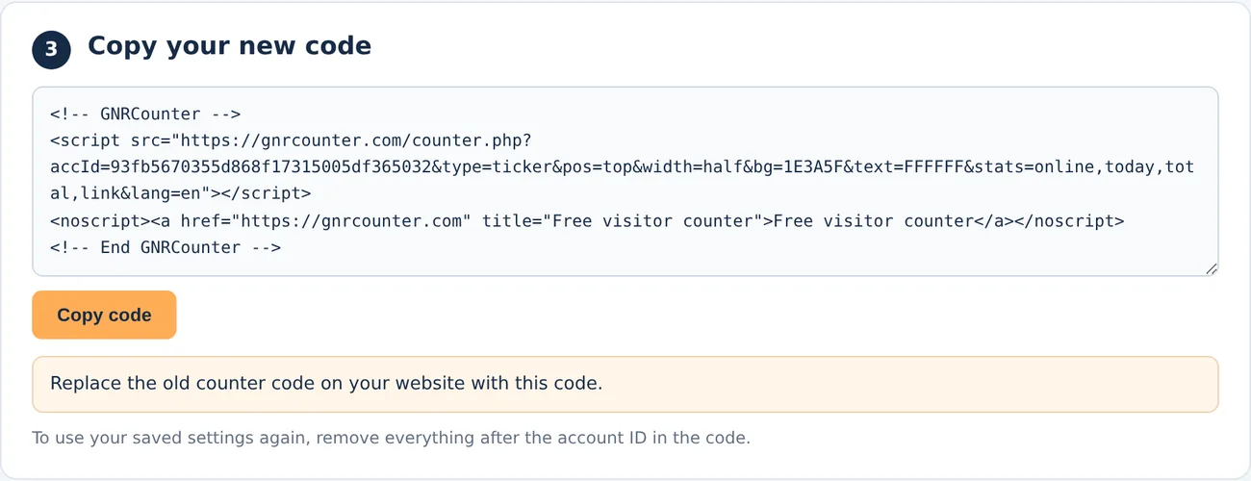This screenshot has height=481, width=1251.
Task: Click the orange "Replace the old counter code" notice
Action: 625,384
